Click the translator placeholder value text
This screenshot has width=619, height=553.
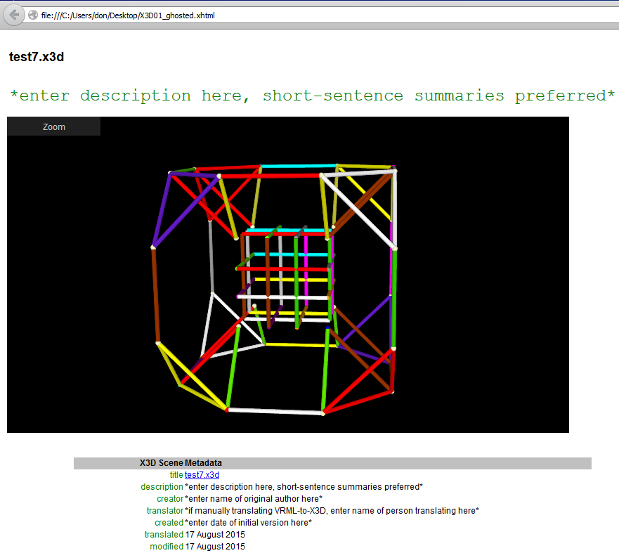332,511
